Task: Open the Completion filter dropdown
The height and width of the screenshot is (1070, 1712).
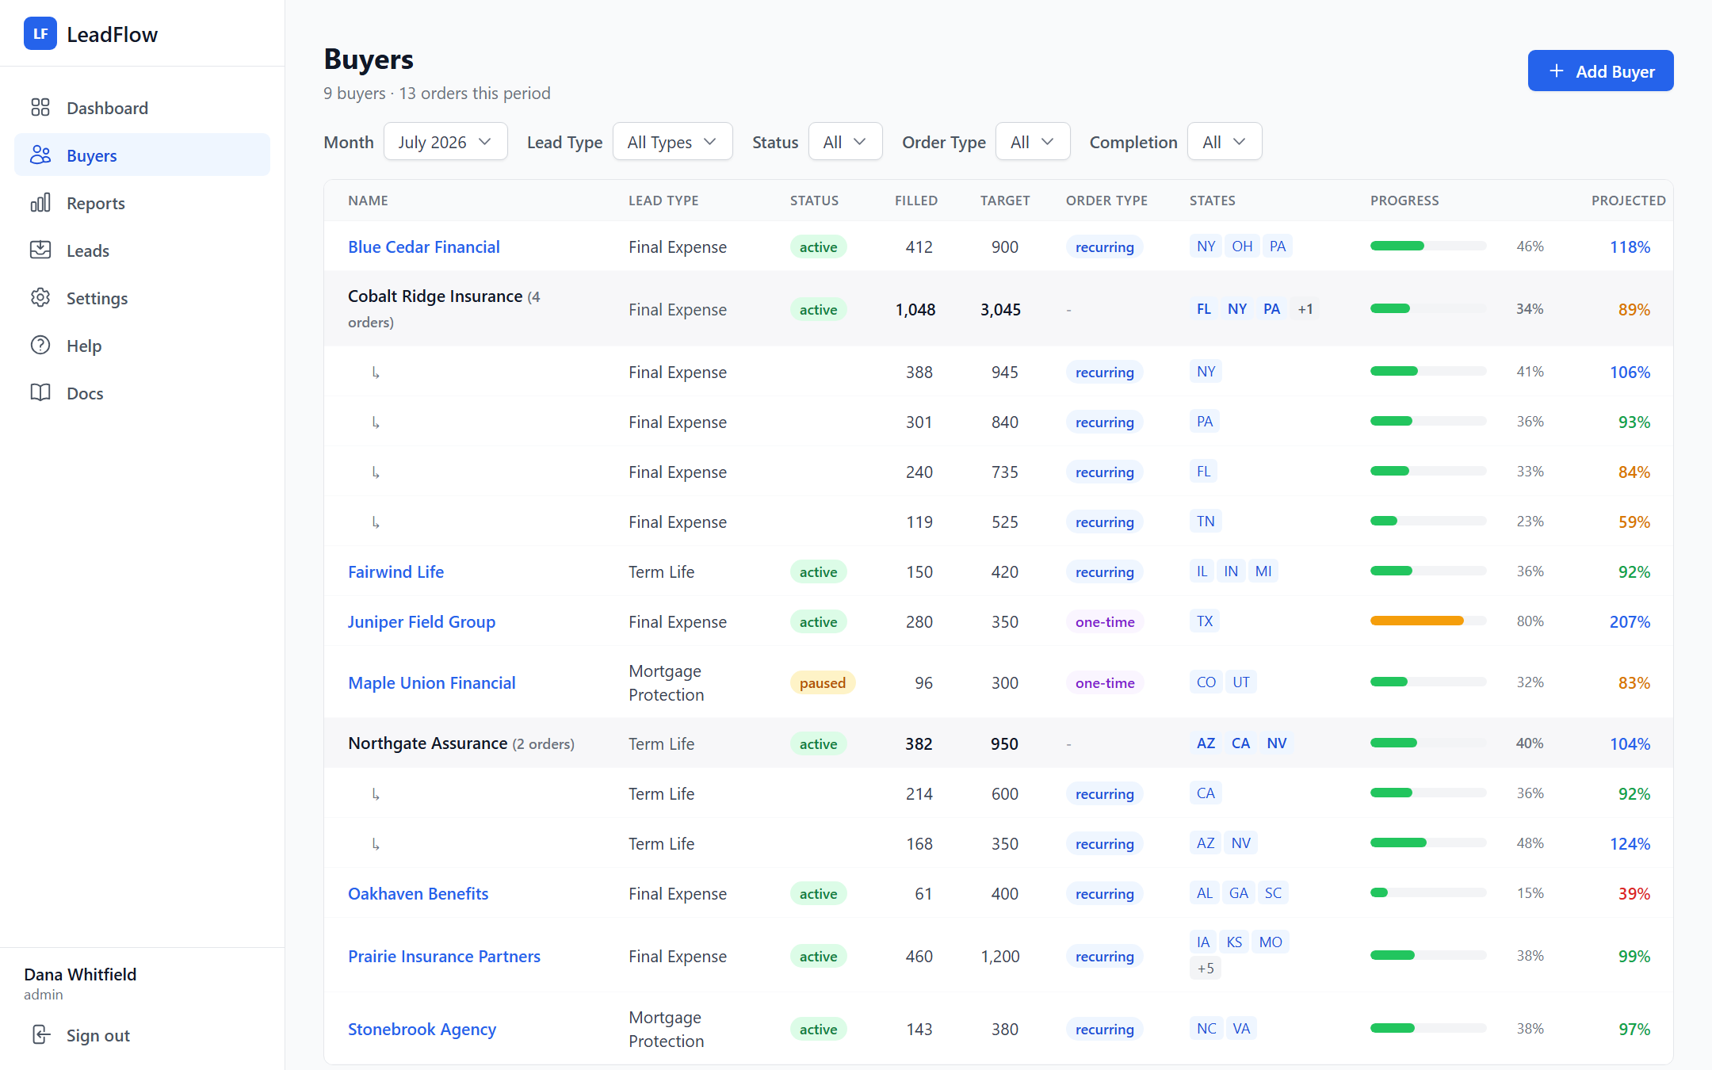Action: (1225, 142)
